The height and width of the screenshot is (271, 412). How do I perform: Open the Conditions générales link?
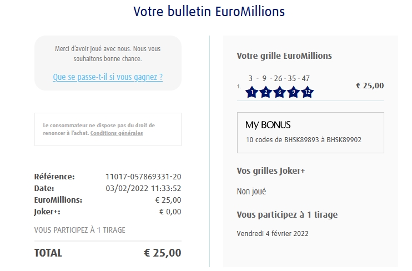pyautogui.click(x=117, y=133)
